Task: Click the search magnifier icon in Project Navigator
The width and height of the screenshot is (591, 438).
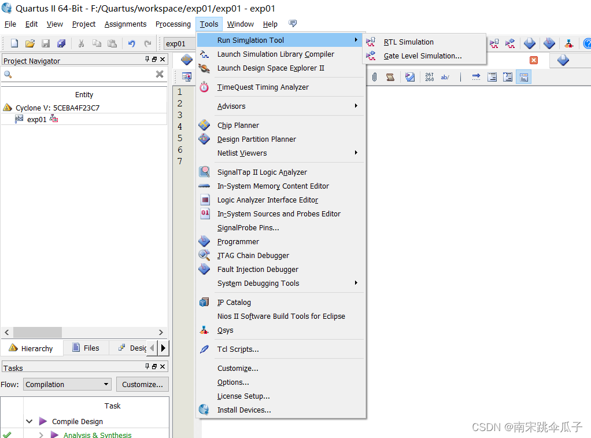Action: (x=8, y=74)
